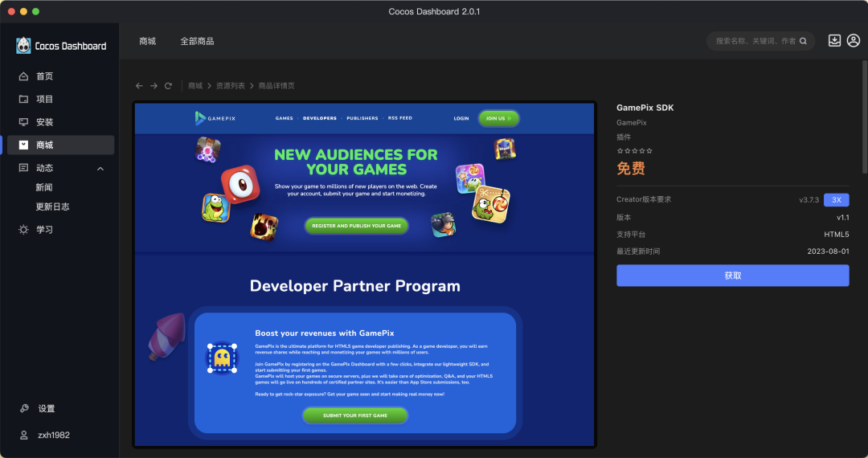
Task: Collapse the 动态 sidebar group chevron
Action: tap(100, 168)
